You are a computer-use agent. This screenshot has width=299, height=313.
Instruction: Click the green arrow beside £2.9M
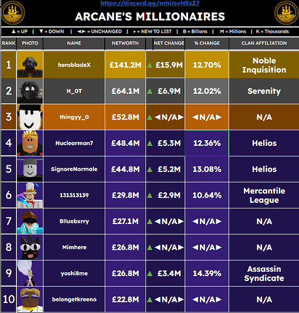click(150, 195)
